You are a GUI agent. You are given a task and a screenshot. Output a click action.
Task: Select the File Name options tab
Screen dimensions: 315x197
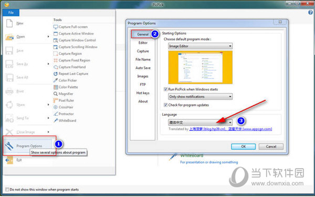point(143,60)
